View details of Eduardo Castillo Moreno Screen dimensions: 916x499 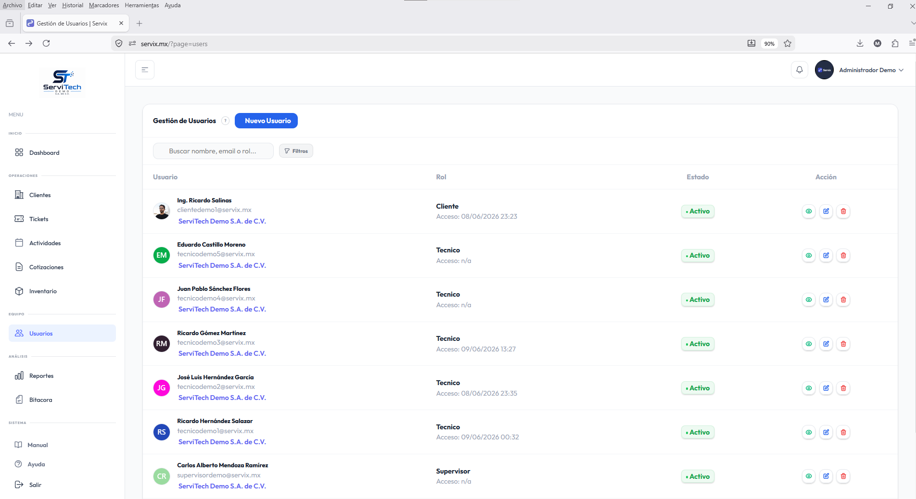coord(809,255)
